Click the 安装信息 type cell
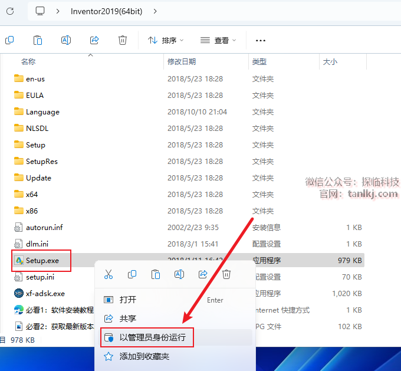The height and width of the screenshot is (371, 401). tap(267, 227)
